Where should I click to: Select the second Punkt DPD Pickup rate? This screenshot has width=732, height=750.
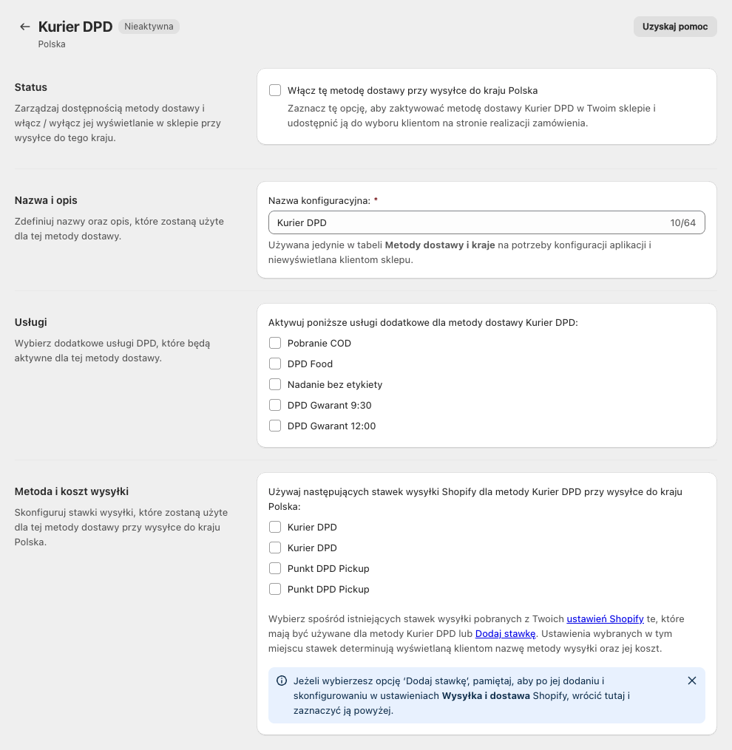click(275, 589)
